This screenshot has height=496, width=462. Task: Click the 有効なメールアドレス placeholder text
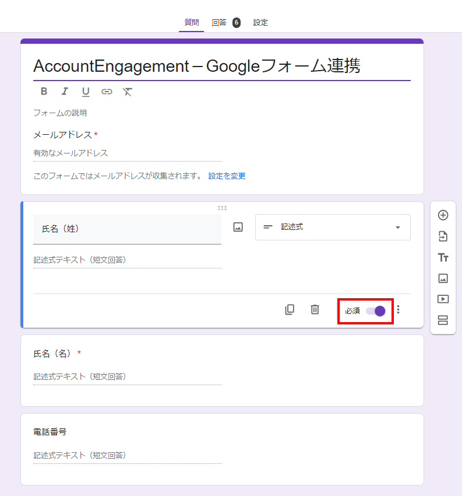[x=70, y=153]
